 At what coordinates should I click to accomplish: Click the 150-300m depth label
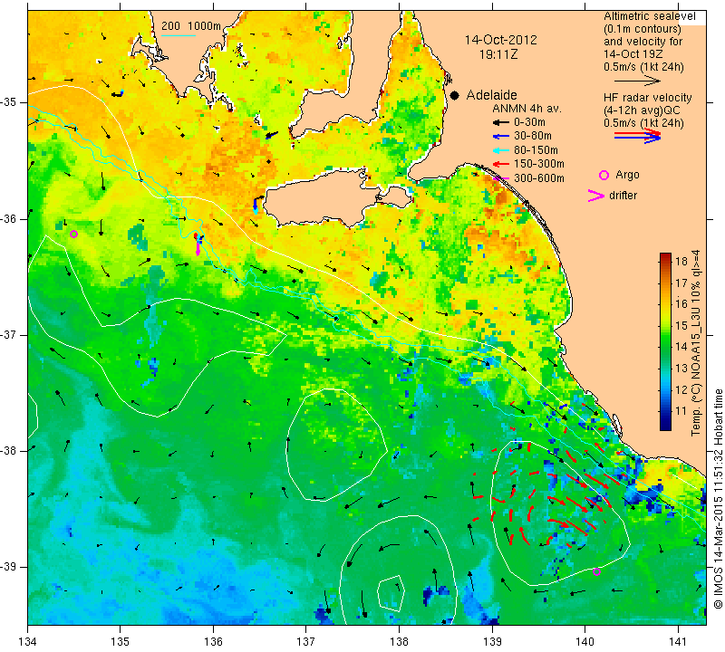click(x=538, y=164)
